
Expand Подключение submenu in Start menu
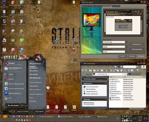37,86
